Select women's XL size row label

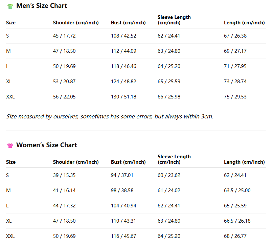(9, 221)
